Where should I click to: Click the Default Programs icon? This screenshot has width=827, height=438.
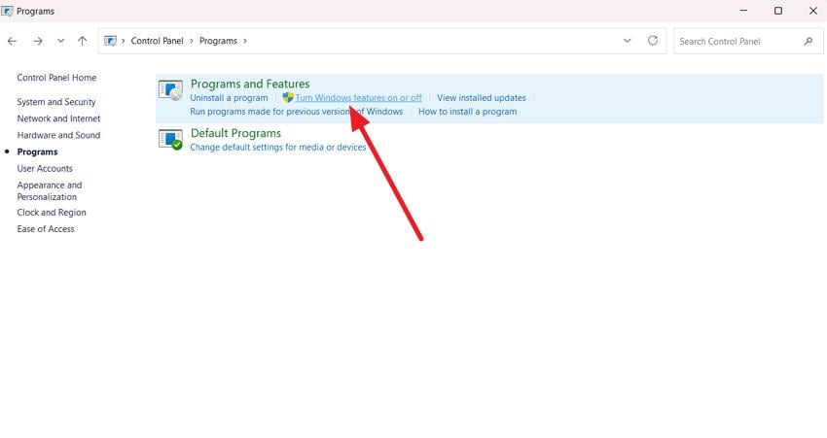[170, 140]
